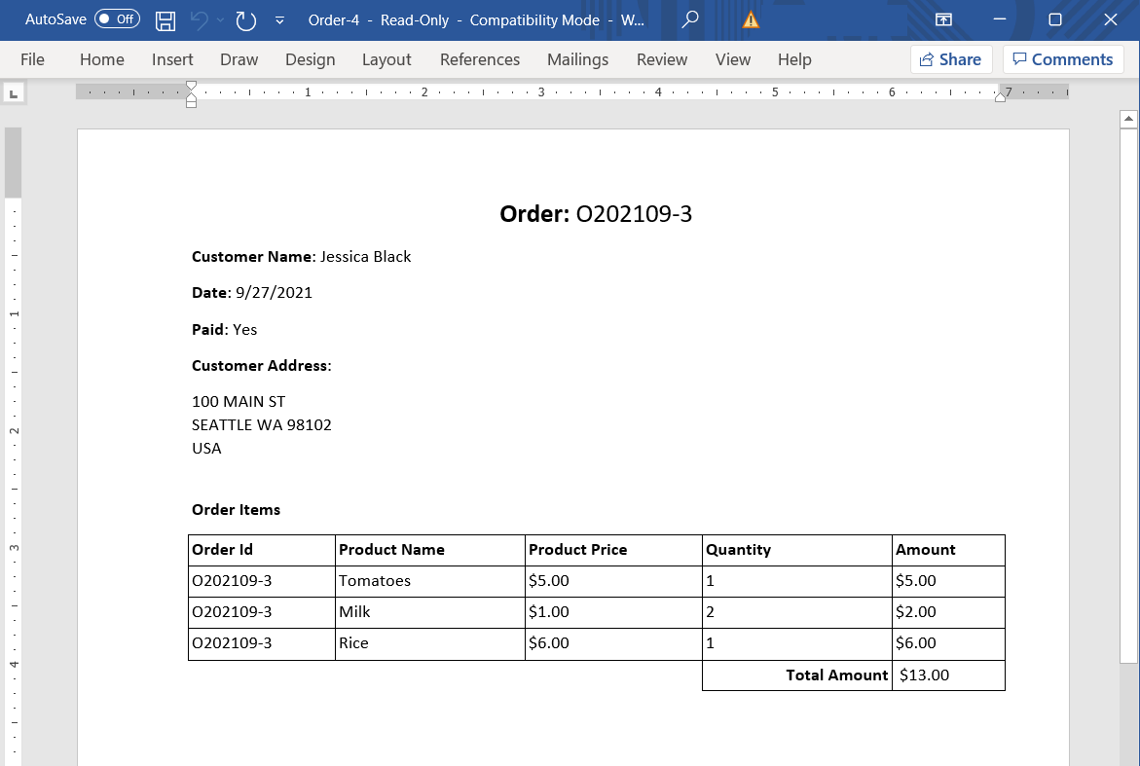Click the Save icon in title bar
This screenshot has width=1140, height=766.
click(166, 19)
